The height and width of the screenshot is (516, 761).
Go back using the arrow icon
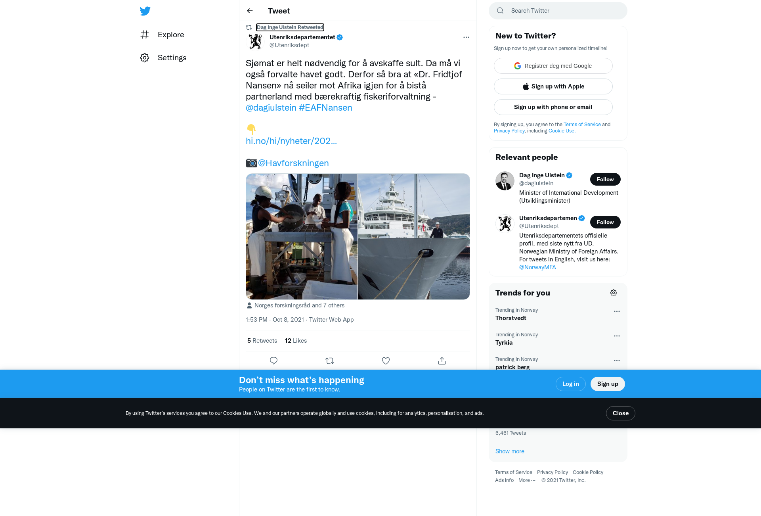point(250,11)
